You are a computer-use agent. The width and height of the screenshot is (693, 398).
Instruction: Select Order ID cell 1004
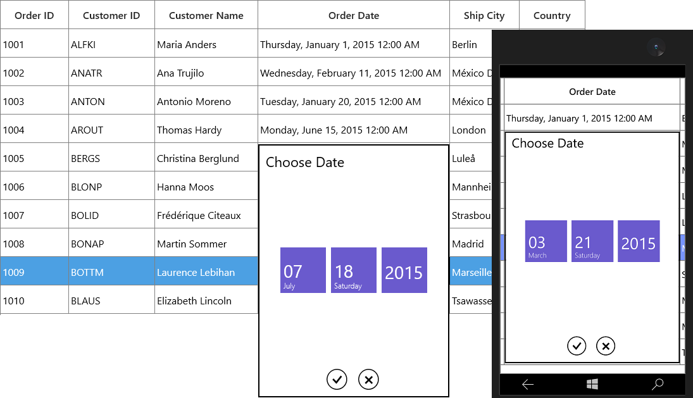34,129
